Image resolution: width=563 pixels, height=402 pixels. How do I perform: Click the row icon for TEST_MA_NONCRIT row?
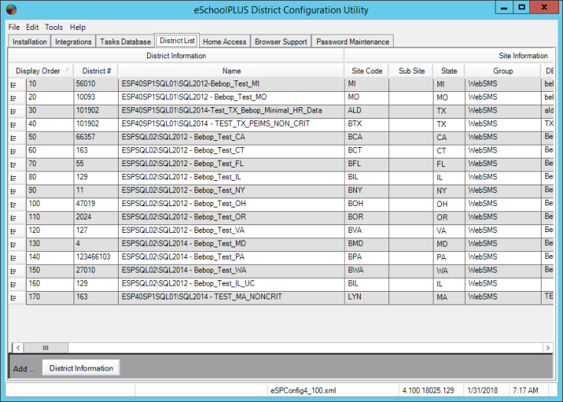tap(14, 297)
